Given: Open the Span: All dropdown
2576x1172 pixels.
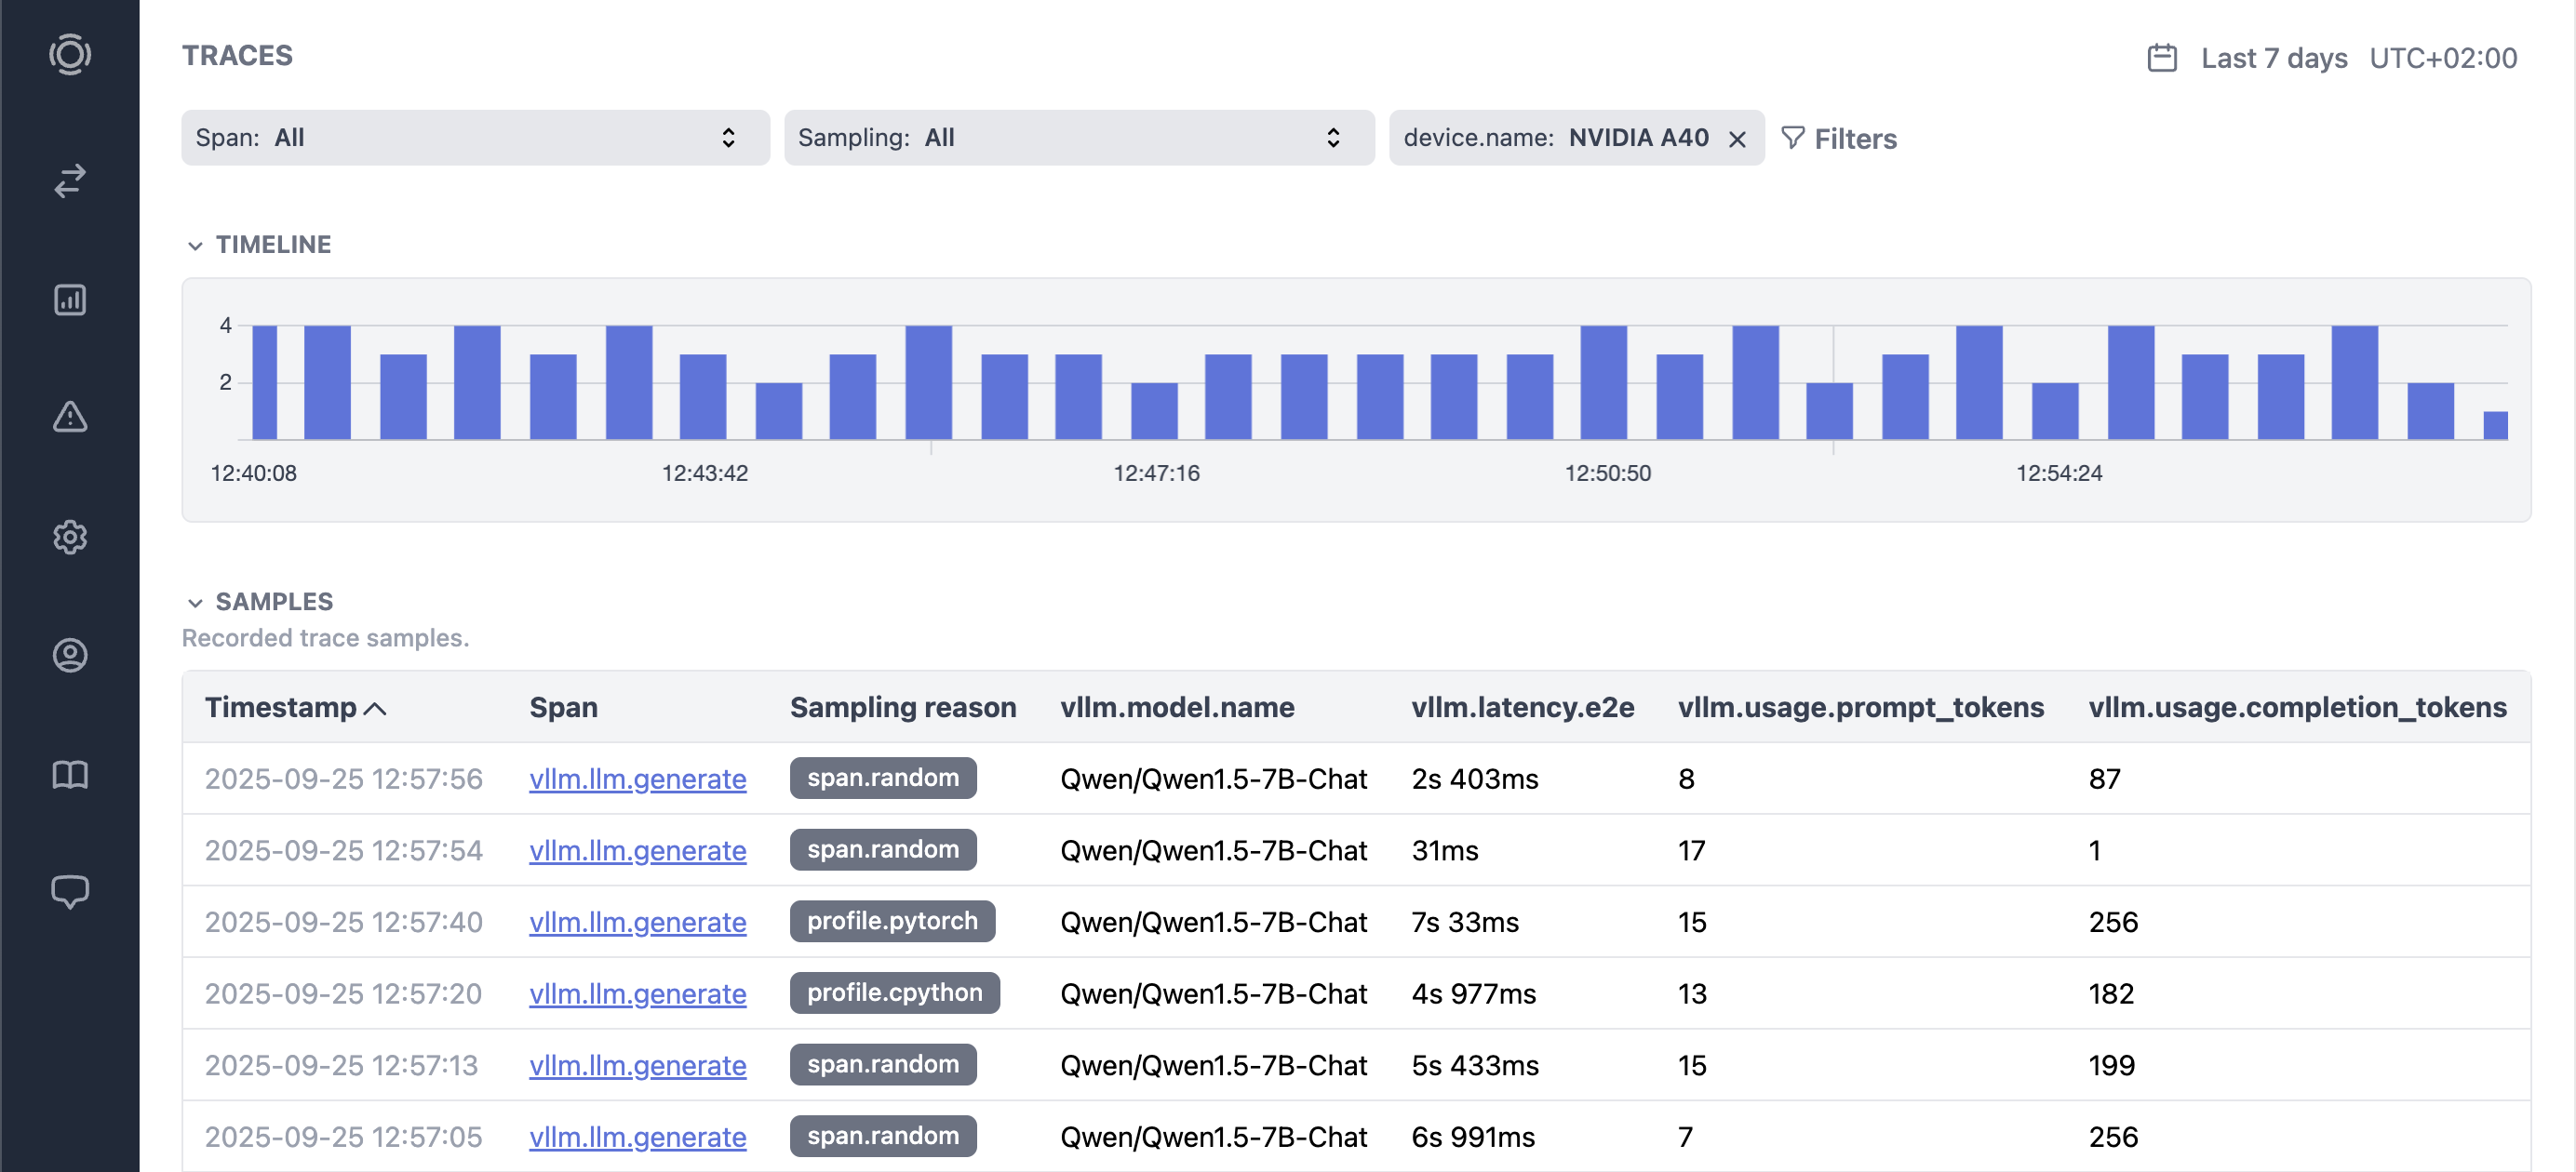Looking at the screenshot, I should [x=475, y=138].
